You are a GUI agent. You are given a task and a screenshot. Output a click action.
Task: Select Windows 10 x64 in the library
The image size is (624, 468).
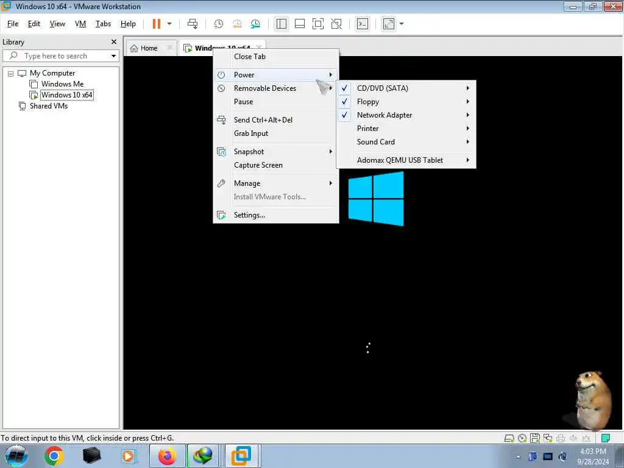click(x=67, y=95)
